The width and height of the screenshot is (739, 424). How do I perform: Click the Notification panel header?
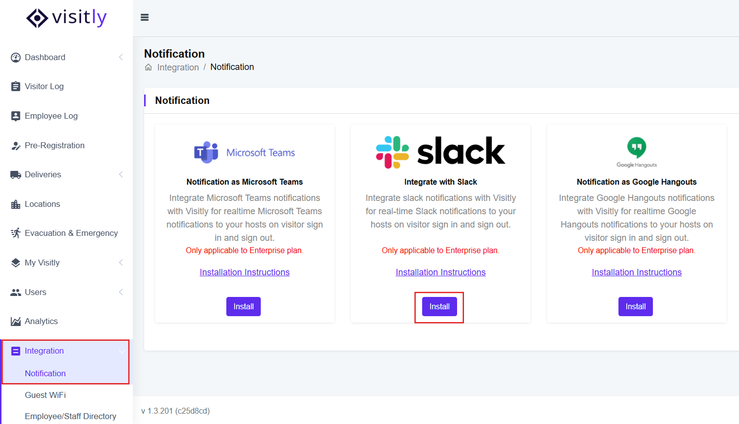(183, 100)
